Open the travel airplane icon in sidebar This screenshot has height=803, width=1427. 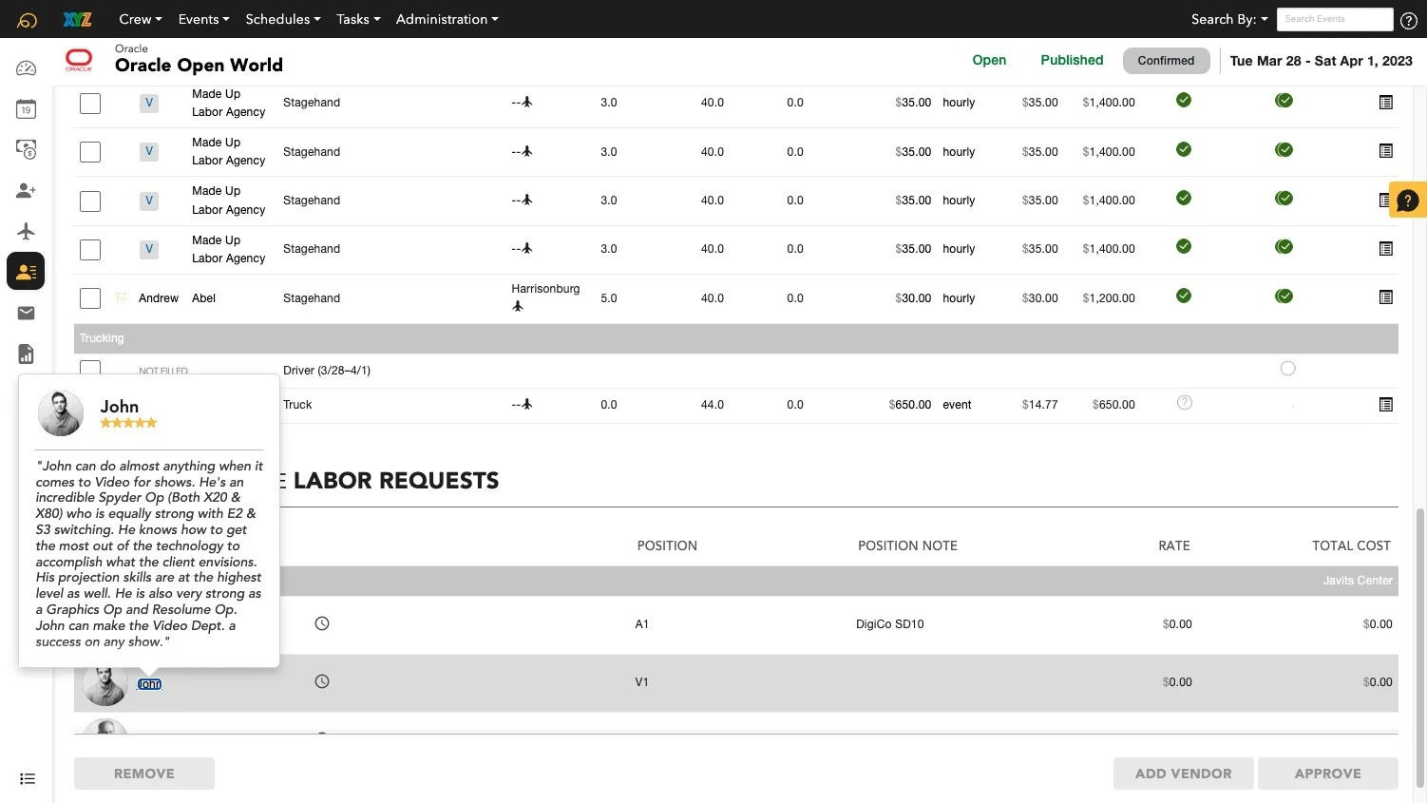pos(27,231)
